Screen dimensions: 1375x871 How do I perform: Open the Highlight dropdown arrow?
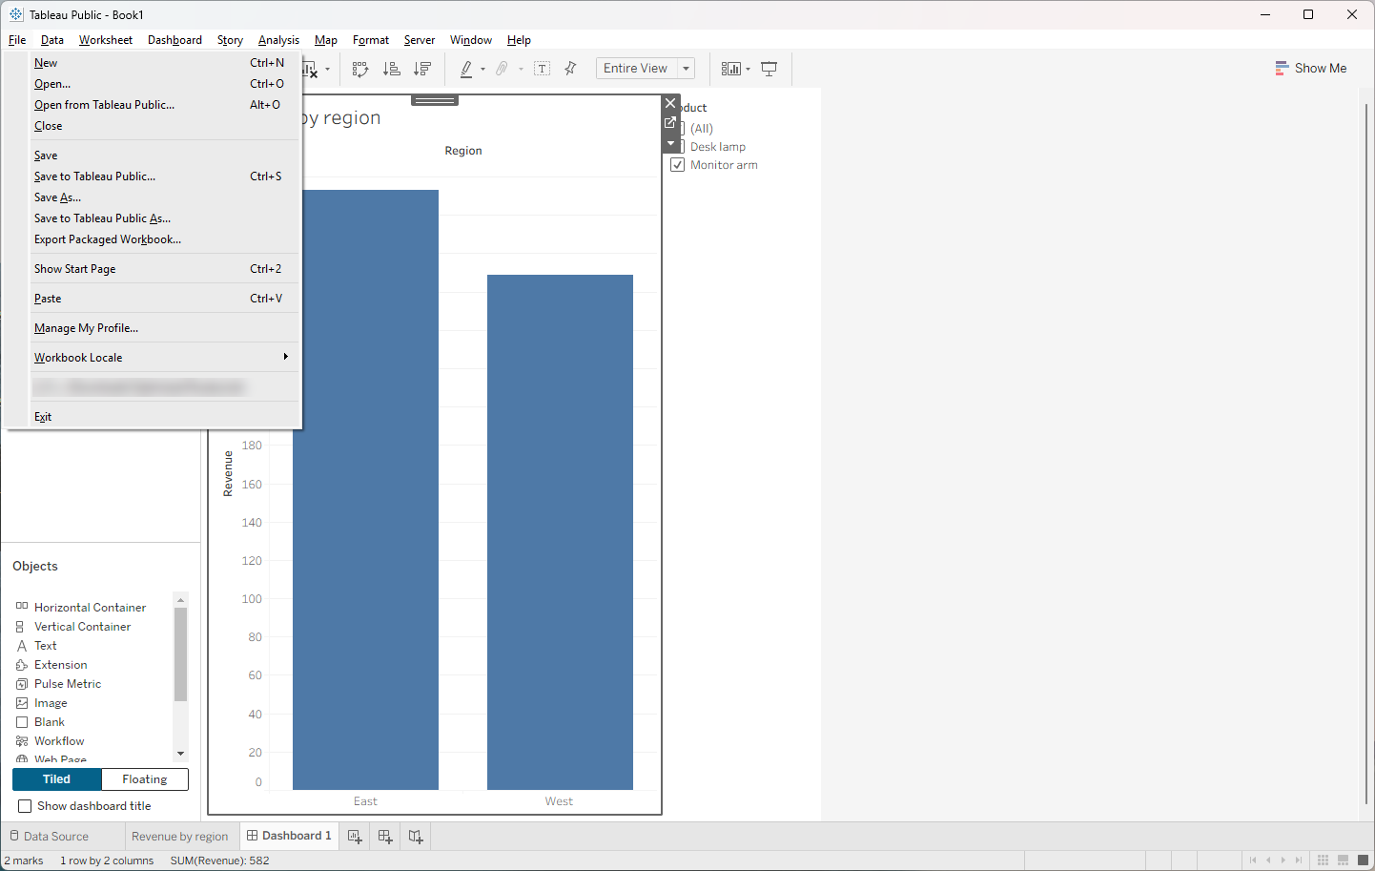[483, 69]
